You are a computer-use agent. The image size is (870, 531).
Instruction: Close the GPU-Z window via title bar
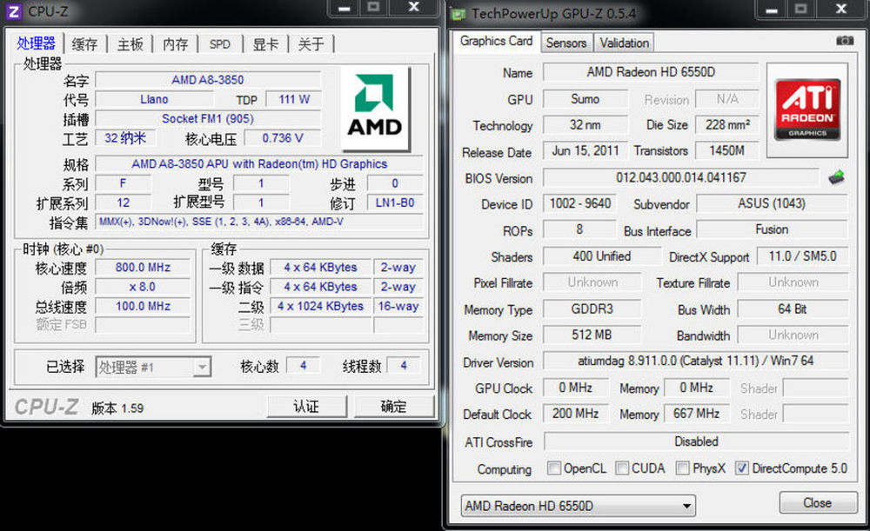841,9
